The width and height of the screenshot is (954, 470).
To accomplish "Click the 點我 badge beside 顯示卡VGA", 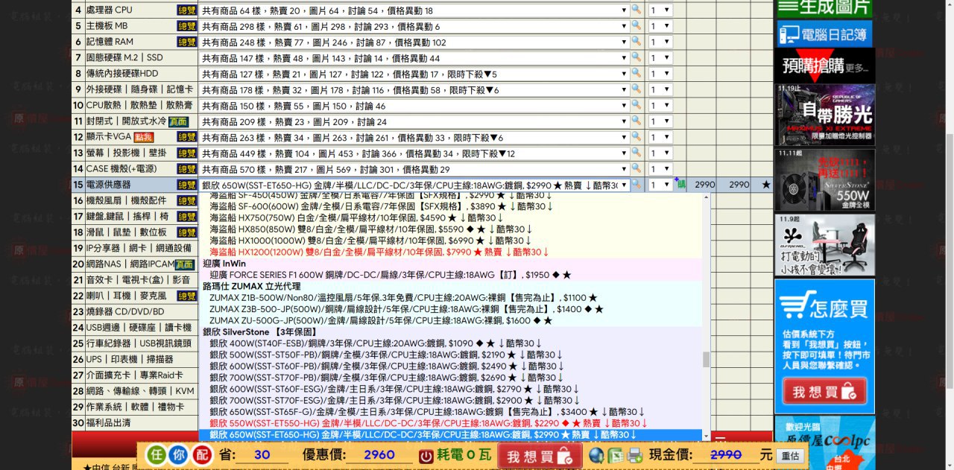I will pyautogui.click(x=143, y=137).
